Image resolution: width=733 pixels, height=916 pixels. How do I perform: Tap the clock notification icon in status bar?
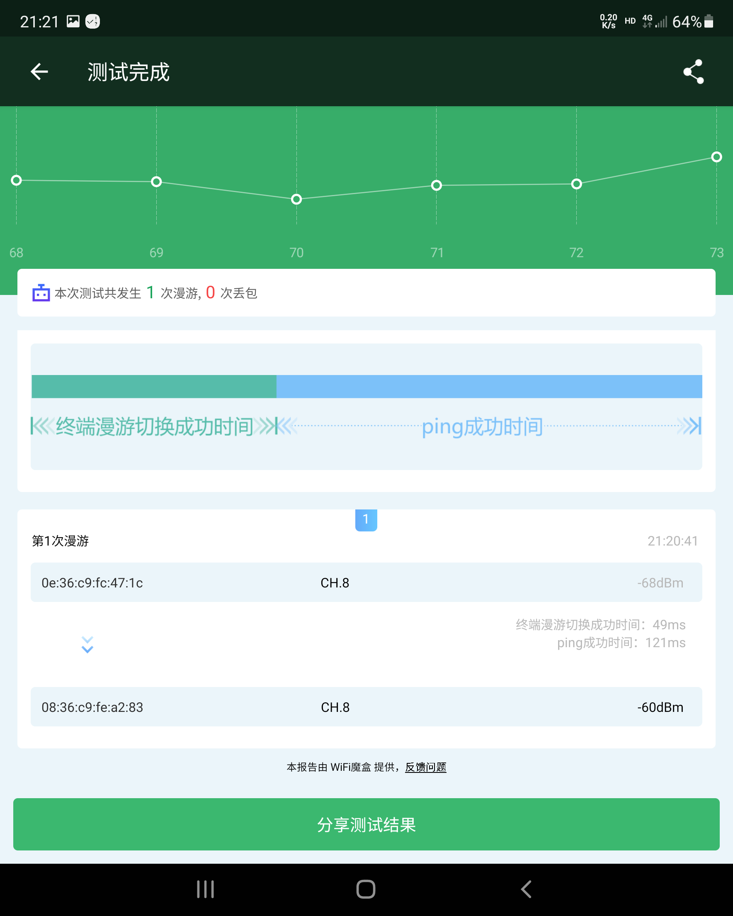[x=92, y=21]
